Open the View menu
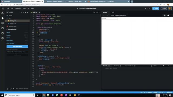 tap(24, 8)
